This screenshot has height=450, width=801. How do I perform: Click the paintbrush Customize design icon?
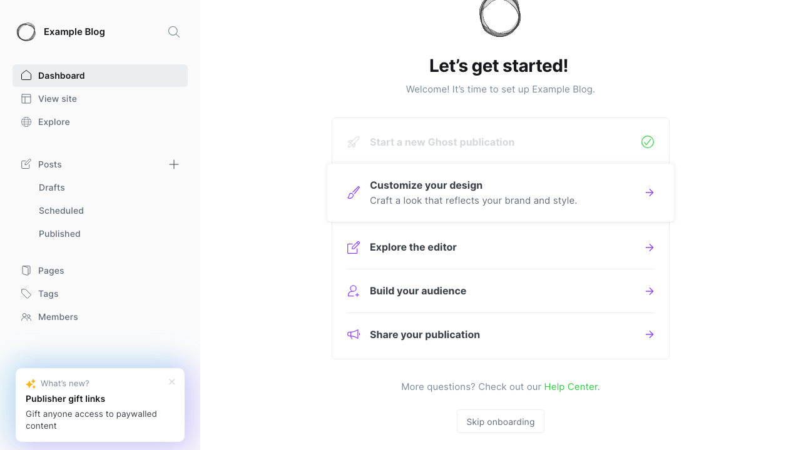[x=354, y=192]
